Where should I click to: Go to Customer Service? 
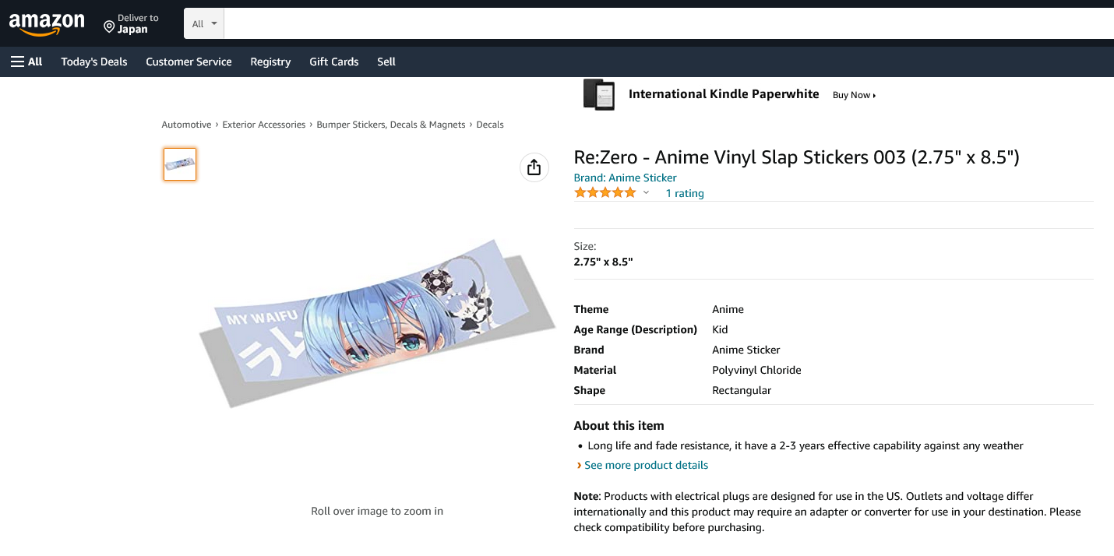coord(189,62)
